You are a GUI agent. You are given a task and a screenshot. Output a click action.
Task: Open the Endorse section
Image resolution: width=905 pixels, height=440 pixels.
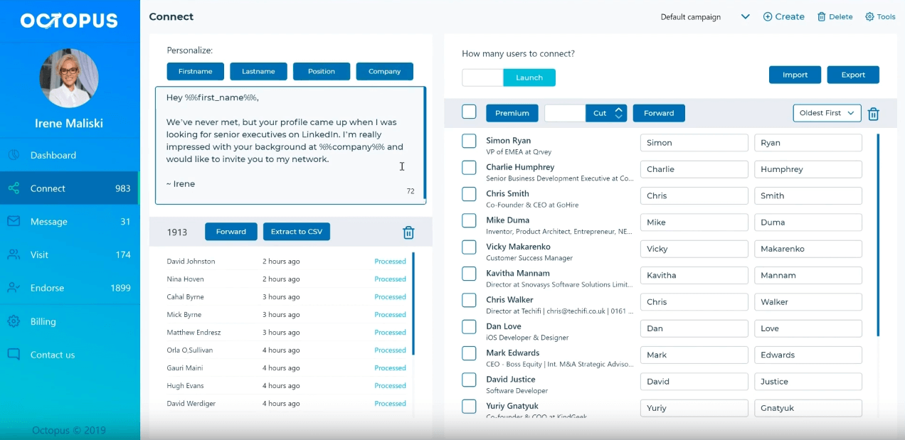coord(70,288)
